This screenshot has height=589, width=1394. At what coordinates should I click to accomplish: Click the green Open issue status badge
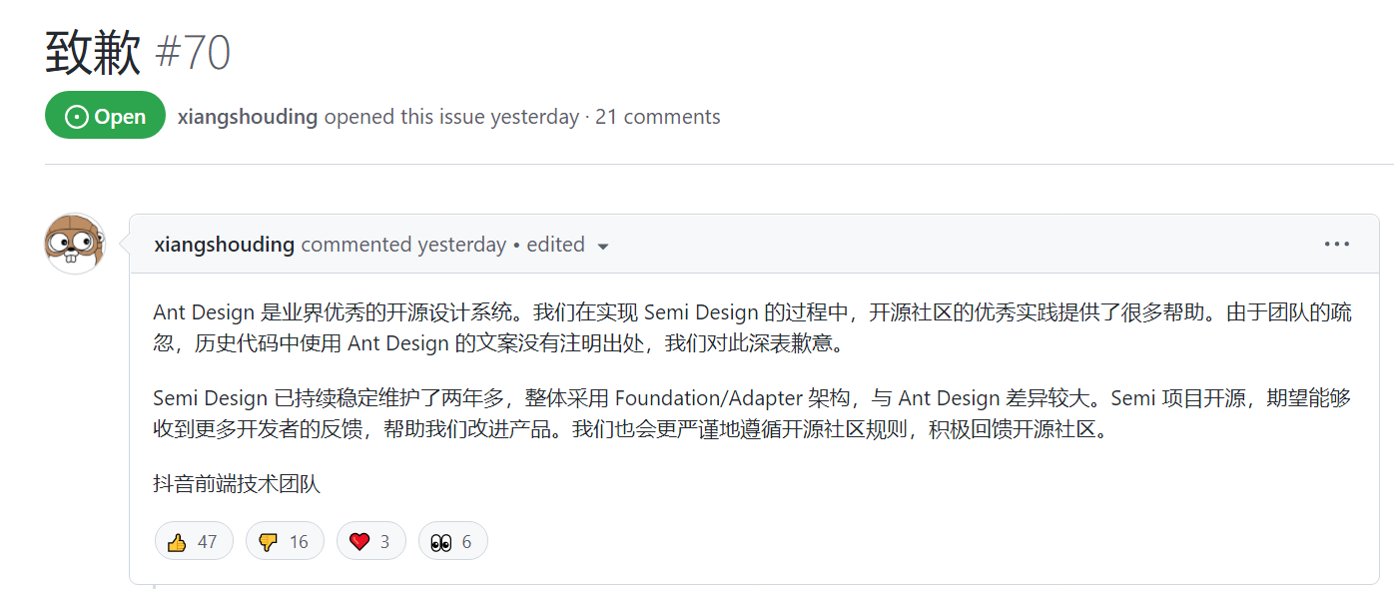point(105,116)
